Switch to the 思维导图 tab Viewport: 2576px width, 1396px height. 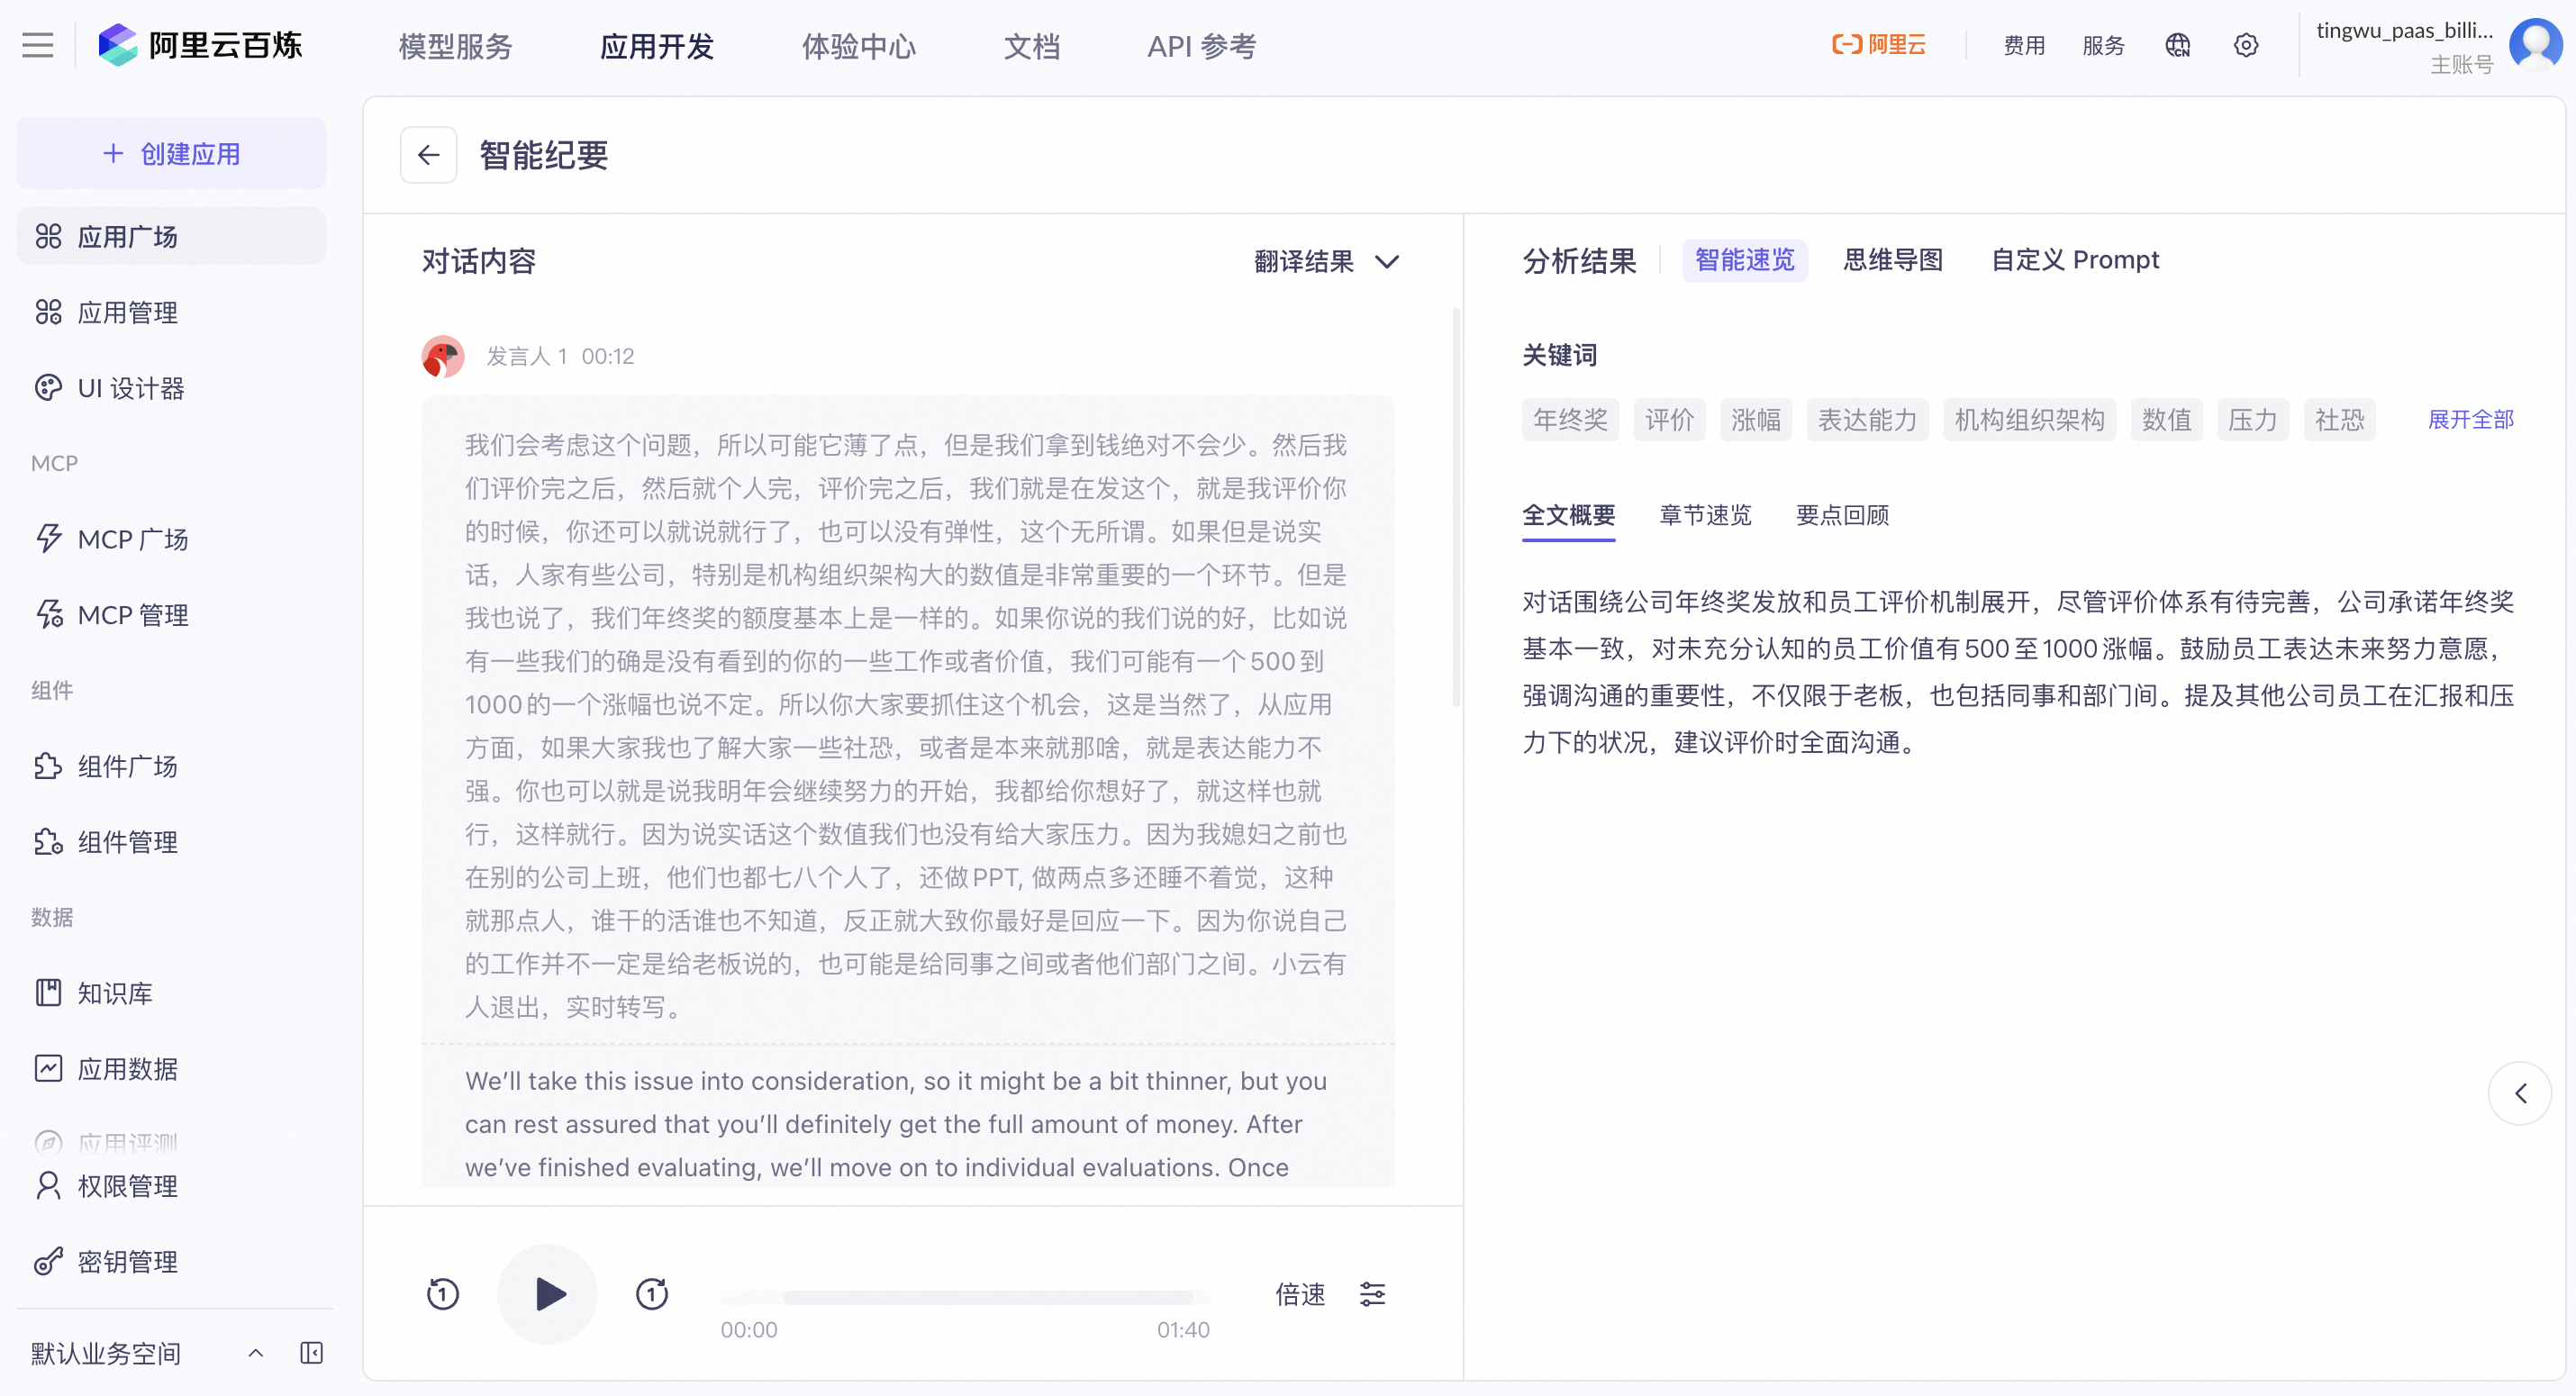click(1893, 260)
